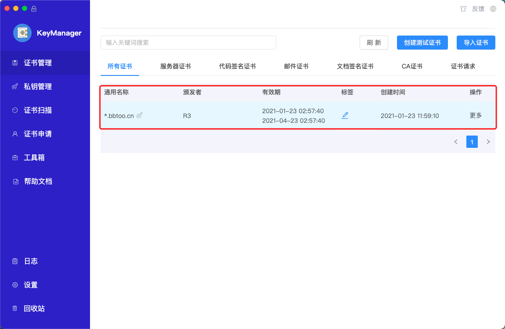Image resolution: width=505 pixels, height=329 pixels.
Task: Switch to the CA证书 tab
Action: click(x=412, y=66)
